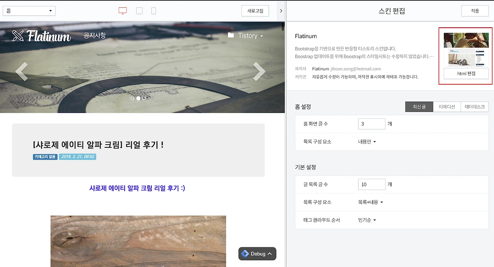This screenshot has height=267, width=494.
Task: Open 기본 설정 목록+내용 dropdown
Action: click(x=370, y=202)
